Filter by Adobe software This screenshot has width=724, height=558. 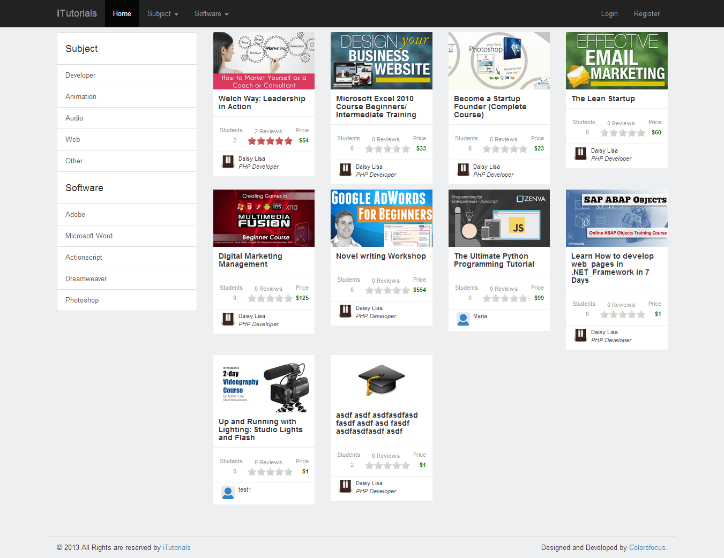point(127,215)
